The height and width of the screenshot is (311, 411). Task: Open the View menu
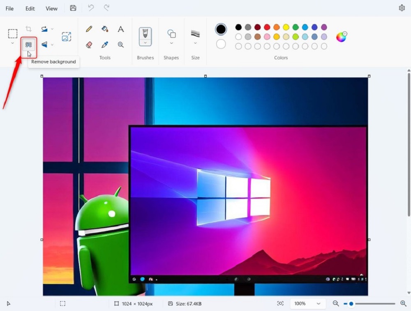pyautogui.click(x=51, y=8)
